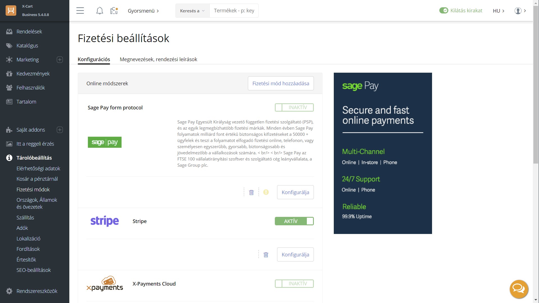Delete the Sage Pay method with trash icon

click(251, 192)
